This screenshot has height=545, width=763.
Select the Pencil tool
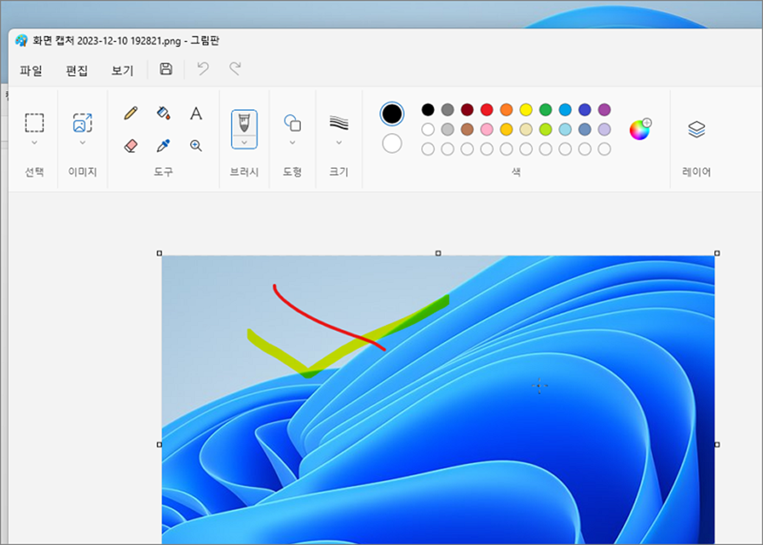coord(130,113)
